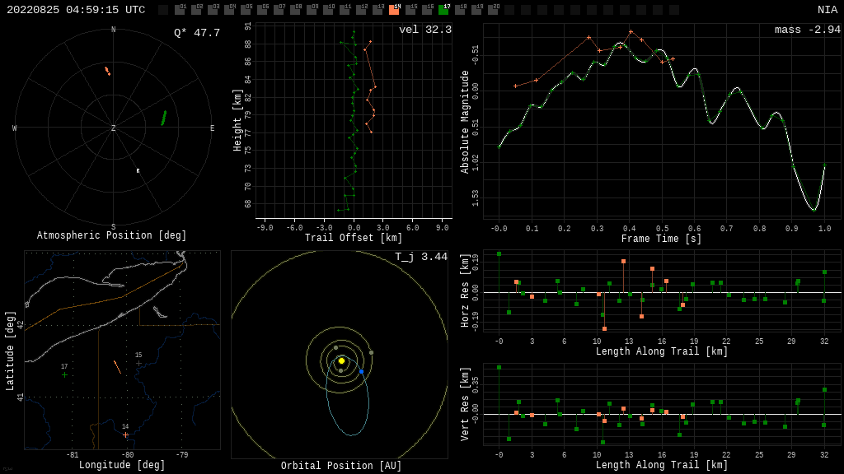Click the station 15 gray cross on map
Screen dimensions: 844x474
click(138, 363)
